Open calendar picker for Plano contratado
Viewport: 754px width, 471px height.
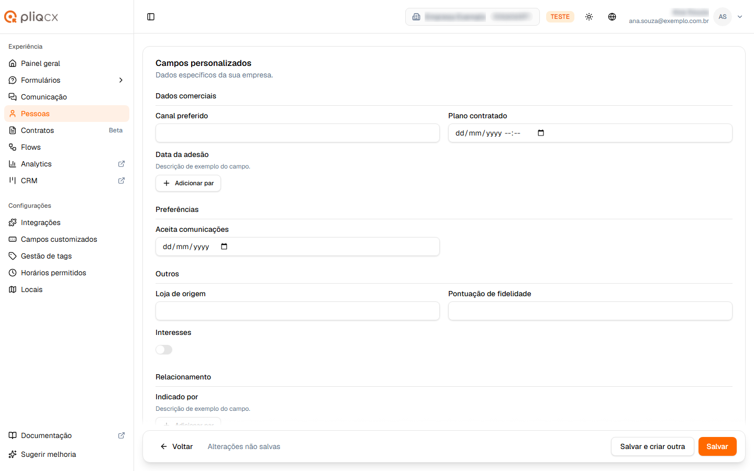click(x=541, y=133)
